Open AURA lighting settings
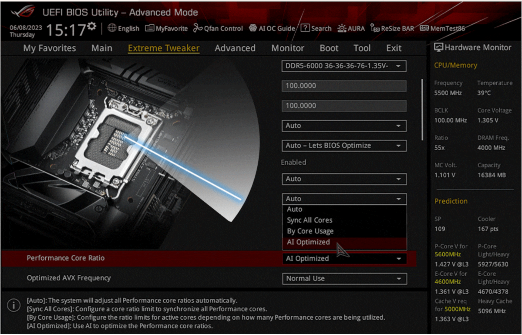Viewport: 522px width, 335px height. pyautogui.click(x=351, y=29)
